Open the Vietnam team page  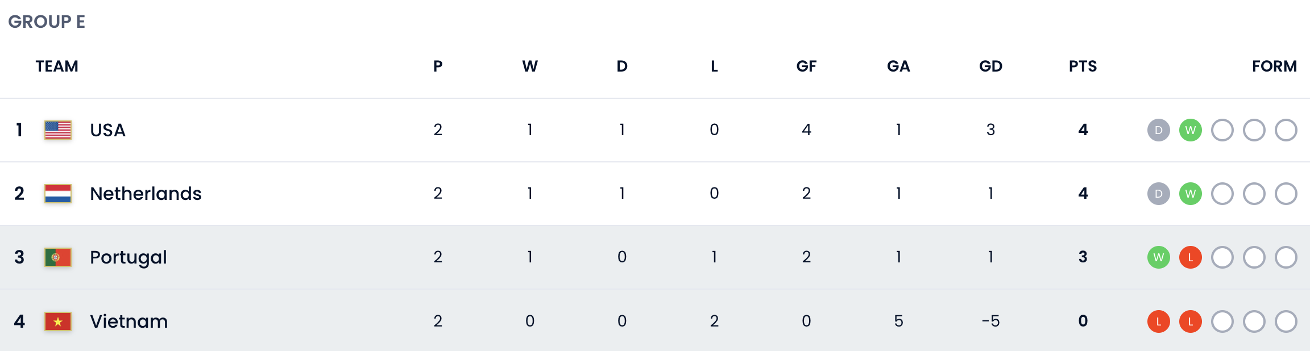pos(129,321)
